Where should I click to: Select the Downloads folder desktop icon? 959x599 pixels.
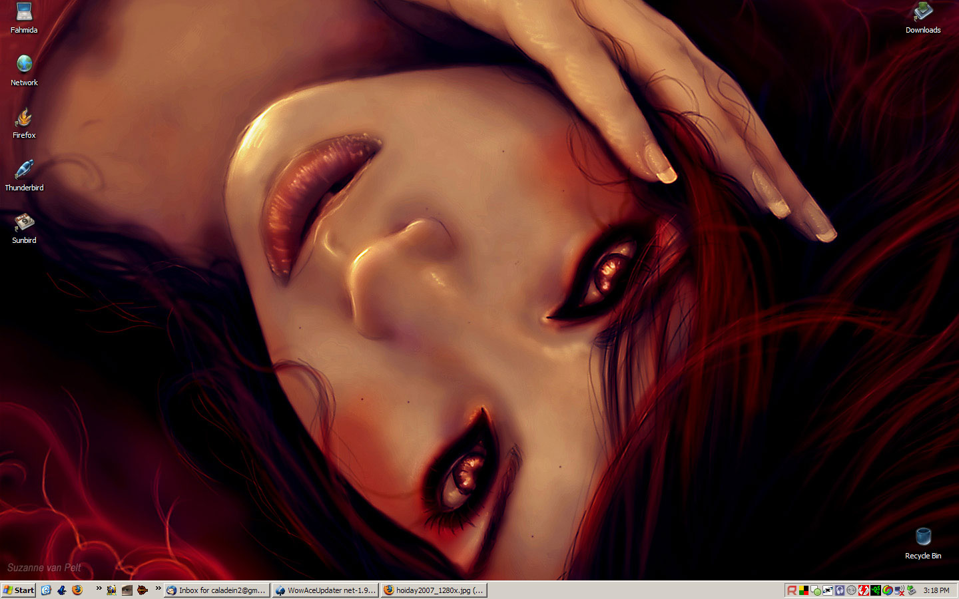923,17
